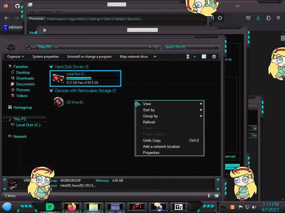The height and width of the screenshot is (213, 285).
Task: Select Network in navigation pane
Action: tap(20, 136)
